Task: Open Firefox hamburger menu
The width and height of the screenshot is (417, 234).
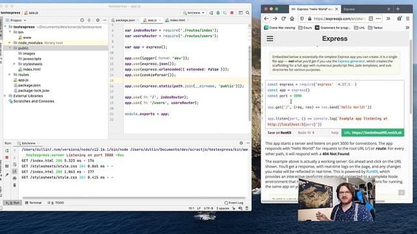Action: coord(408,19)
